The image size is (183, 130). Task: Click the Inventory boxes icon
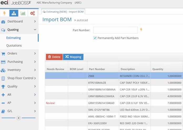click(x=3, y=70)
